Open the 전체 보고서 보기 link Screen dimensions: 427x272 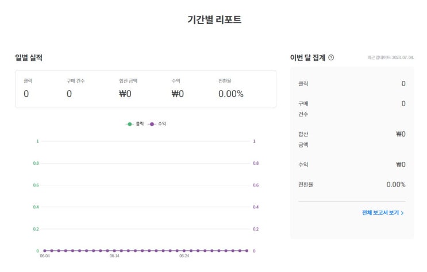(380, 213)
